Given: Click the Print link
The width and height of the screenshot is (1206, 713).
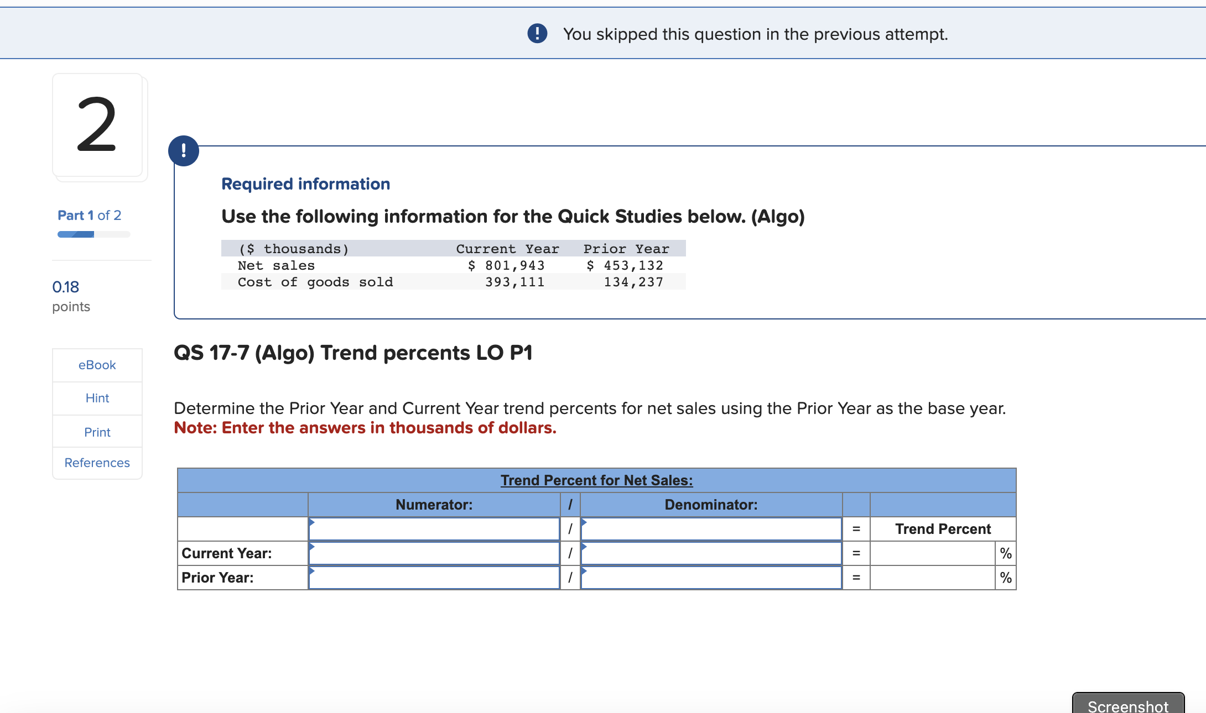Looking at the screenshot, I should coord(97,432).
